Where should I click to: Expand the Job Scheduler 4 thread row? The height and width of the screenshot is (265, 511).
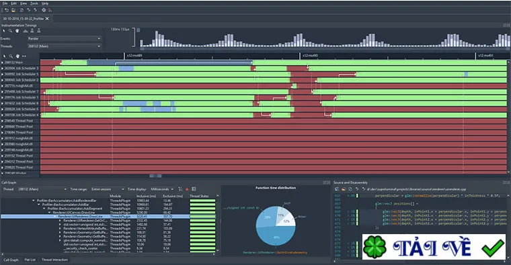coord(2,115)
